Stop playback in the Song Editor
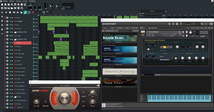 [10, 12]
